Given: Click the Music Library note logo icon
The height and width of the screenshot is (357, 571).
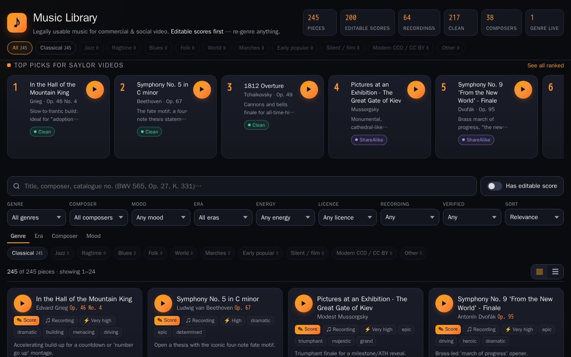Looking at the screenshot, I should click(17, 22).
